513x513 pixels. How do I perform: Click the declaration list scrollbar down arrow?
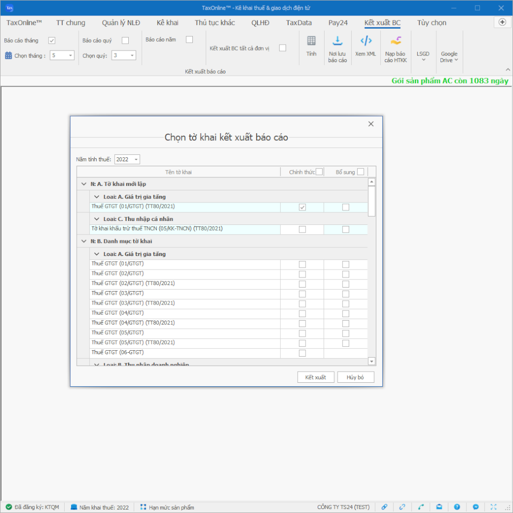(372, 361)
